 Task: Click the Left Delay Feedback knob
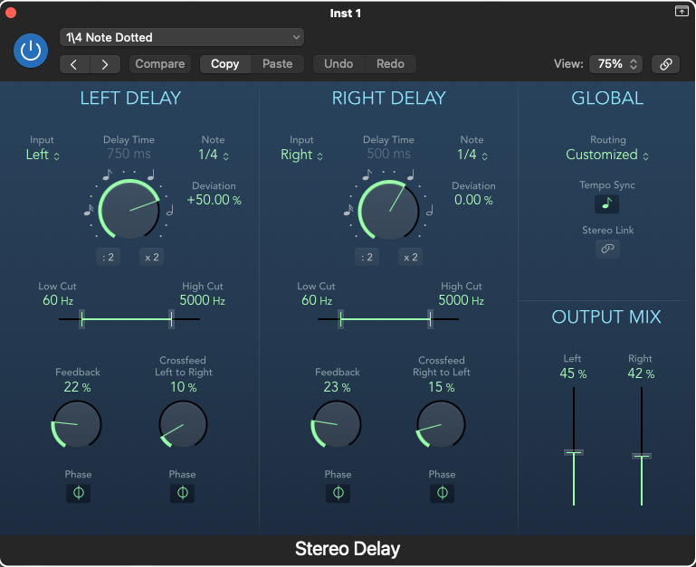77,424
